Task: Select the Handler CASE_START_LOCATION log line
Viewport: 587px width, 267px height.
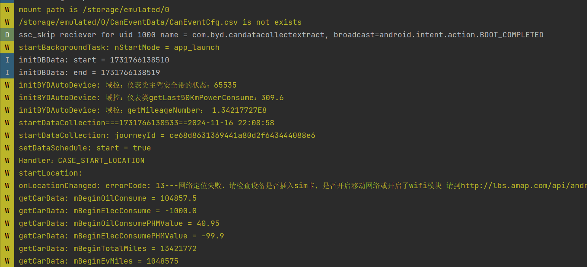Action: coord(81,161)
